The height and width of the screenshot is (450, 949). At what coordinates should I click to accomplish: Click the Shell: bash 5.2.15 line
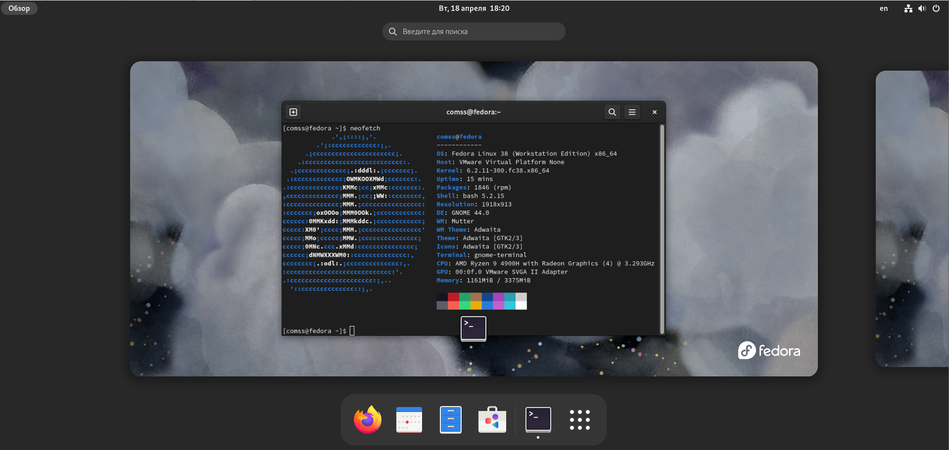click(470, 196)
